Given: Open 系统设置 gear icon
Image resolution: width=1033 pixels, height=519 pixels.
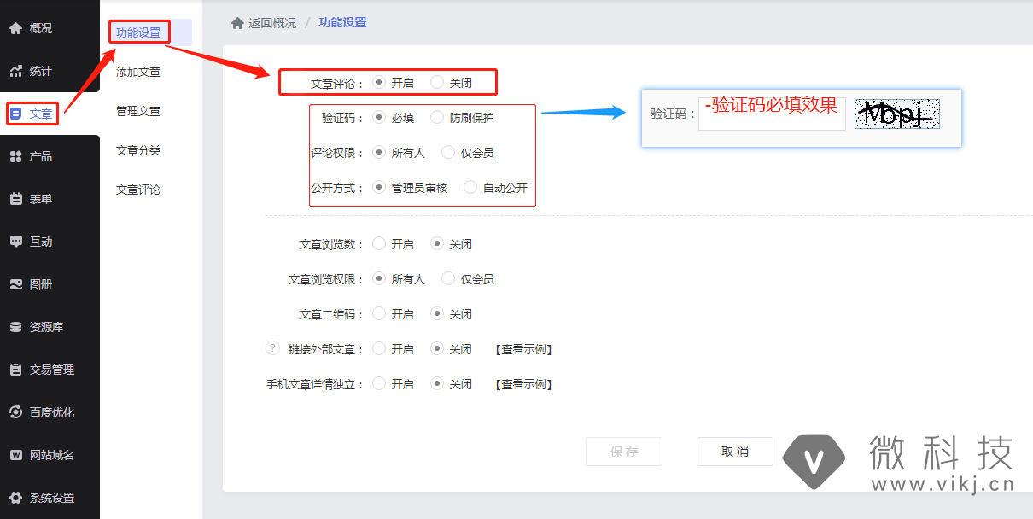Looking at the screenshot, I should 15,498.
